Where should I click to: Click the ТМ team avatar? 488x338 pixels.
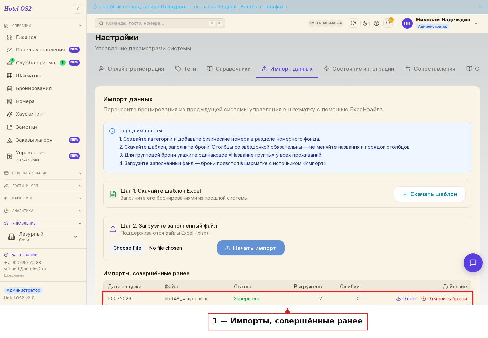[311, 23]
